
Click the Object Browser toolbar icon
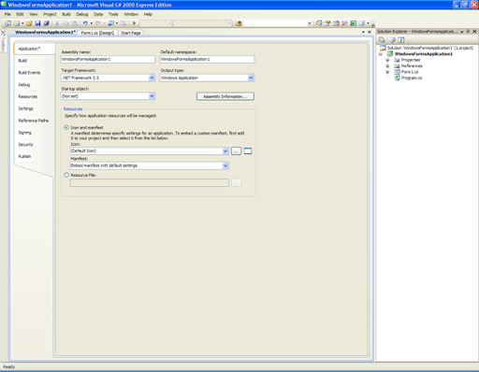[336, 23]
